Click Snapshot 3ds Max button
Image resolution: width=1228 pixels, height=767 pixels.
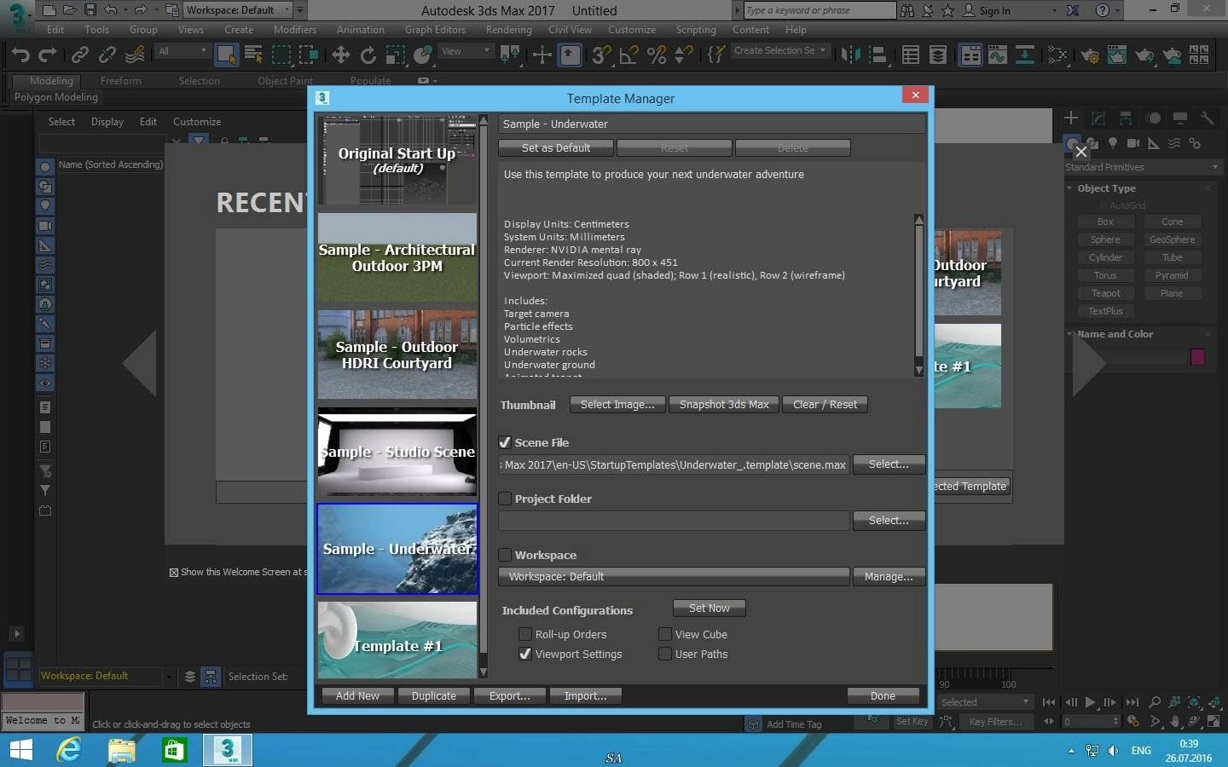724,405
